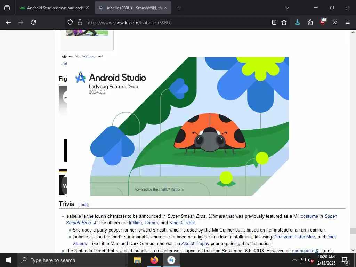The width and height of the screenshot is (356, 267).
Task: Open the site security padlock info
Action: coord(80,22)
